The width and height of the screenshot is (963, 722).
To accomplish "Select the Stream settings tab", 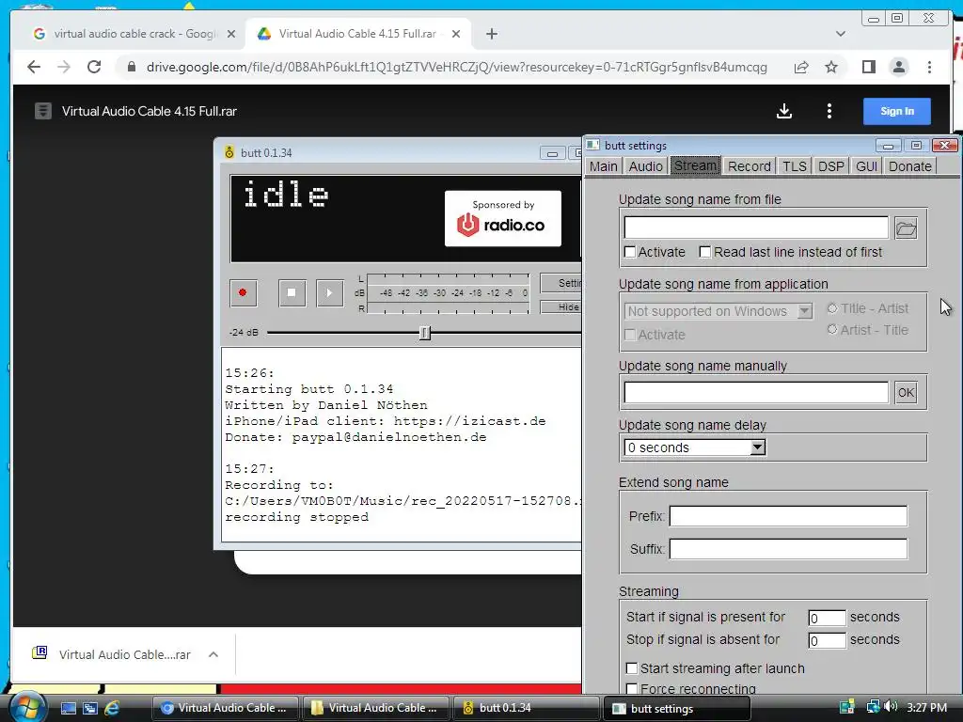I will pyautogui.click(x=695, y=165).
